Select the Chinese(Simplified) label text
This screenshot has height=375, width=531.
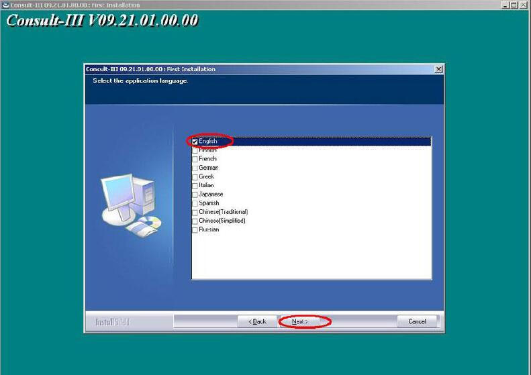pos(222,221)
